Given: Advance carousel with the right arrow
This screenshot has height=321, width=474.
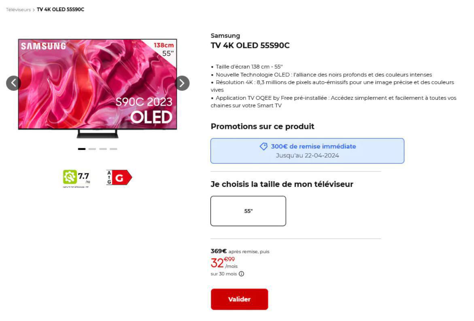Looking at the screenshot, I should (x=182, y=83).
